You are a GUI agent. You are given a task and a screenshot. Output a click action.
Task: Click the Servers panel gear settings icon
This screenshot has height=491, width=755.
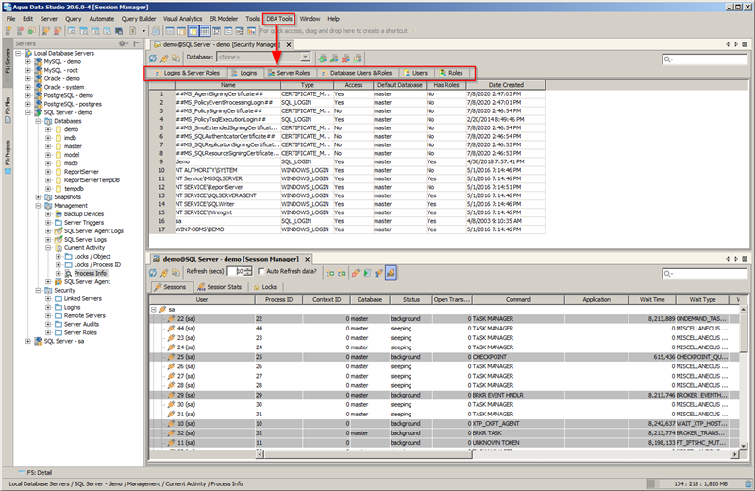[x=123, y=43]
